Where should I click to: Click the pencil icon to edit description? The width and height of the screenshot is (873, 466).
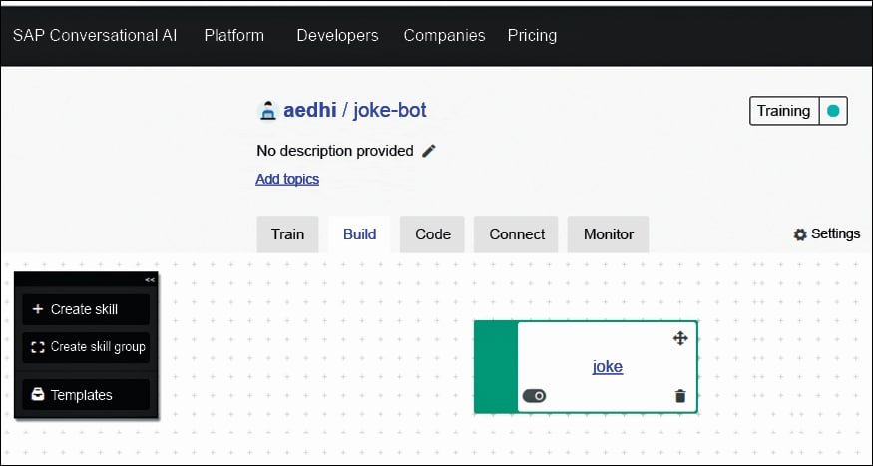tap(429, 151)
